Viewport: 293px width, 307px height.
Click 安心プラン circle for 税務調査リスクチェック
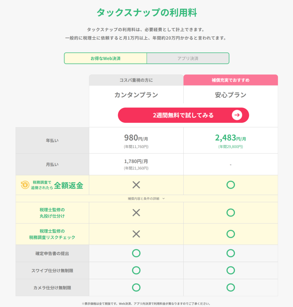pos(230,234)
